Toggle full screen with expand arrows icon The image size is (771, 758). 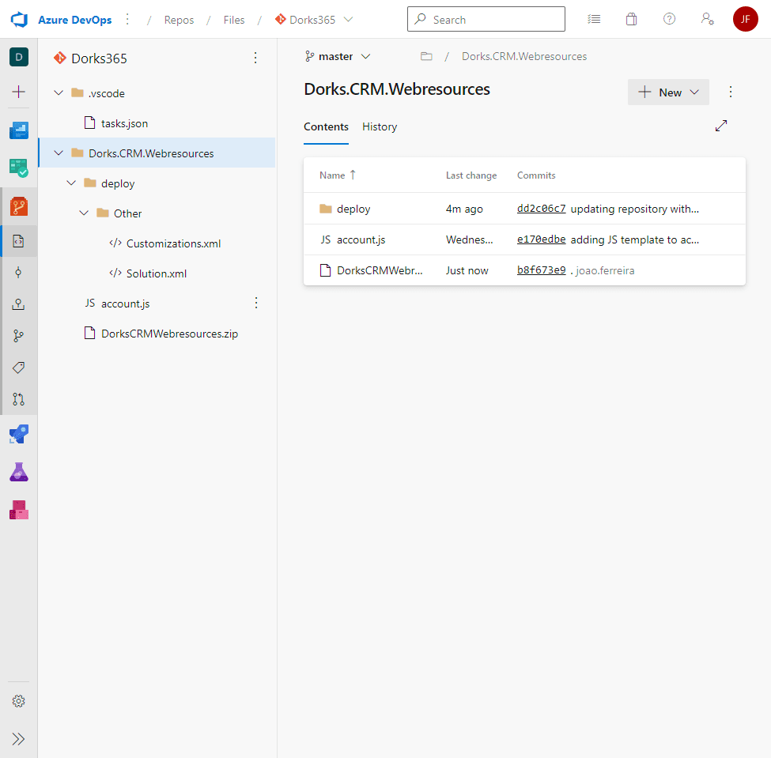721,126
